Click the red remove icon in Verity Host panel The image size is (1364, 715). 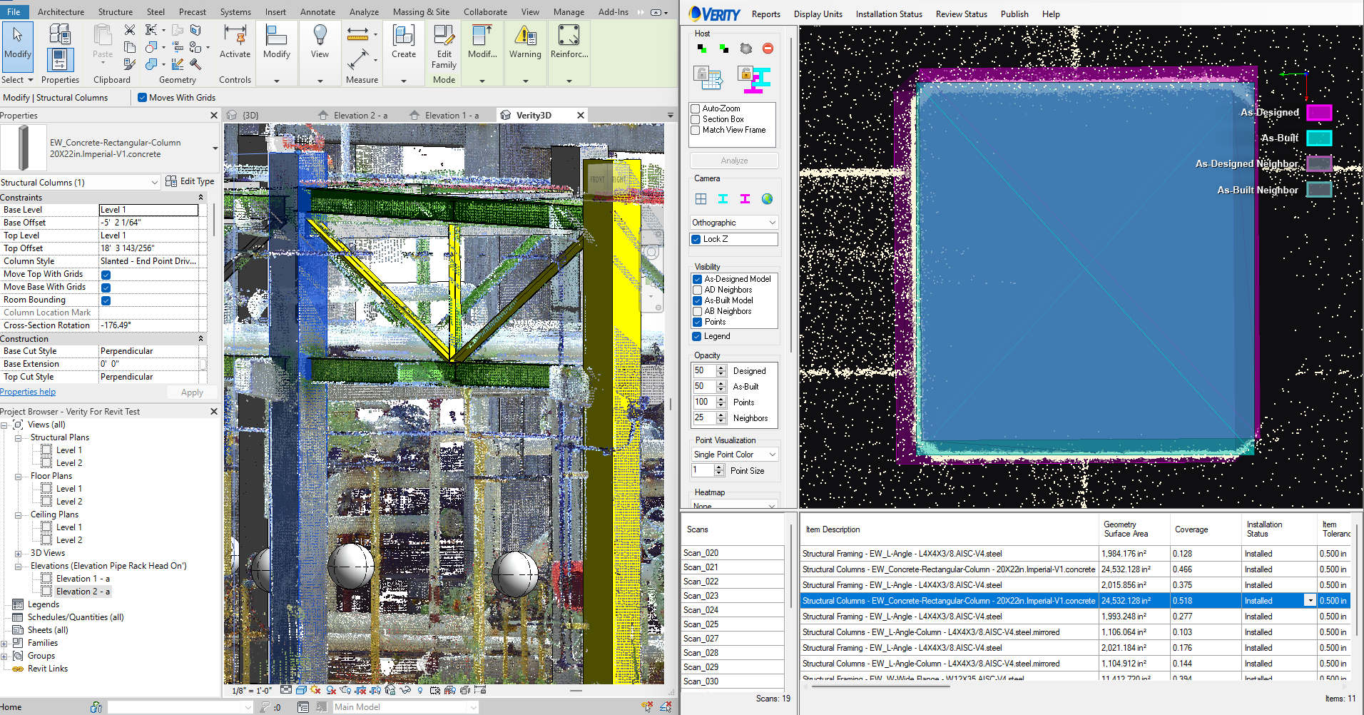[x=768, y=49]
